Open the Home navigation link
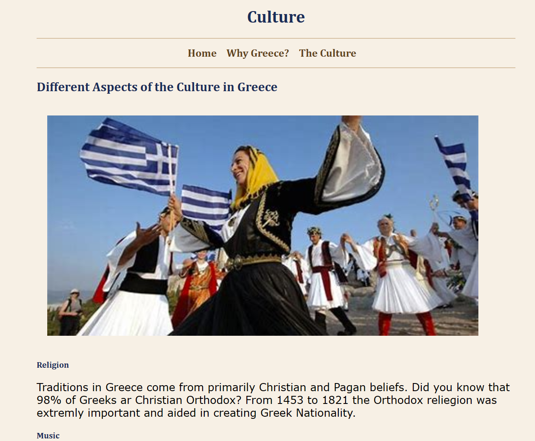Image resolution: width=535 pixels, height=441 pixels. pyautogui.click(x=202, y=53)
